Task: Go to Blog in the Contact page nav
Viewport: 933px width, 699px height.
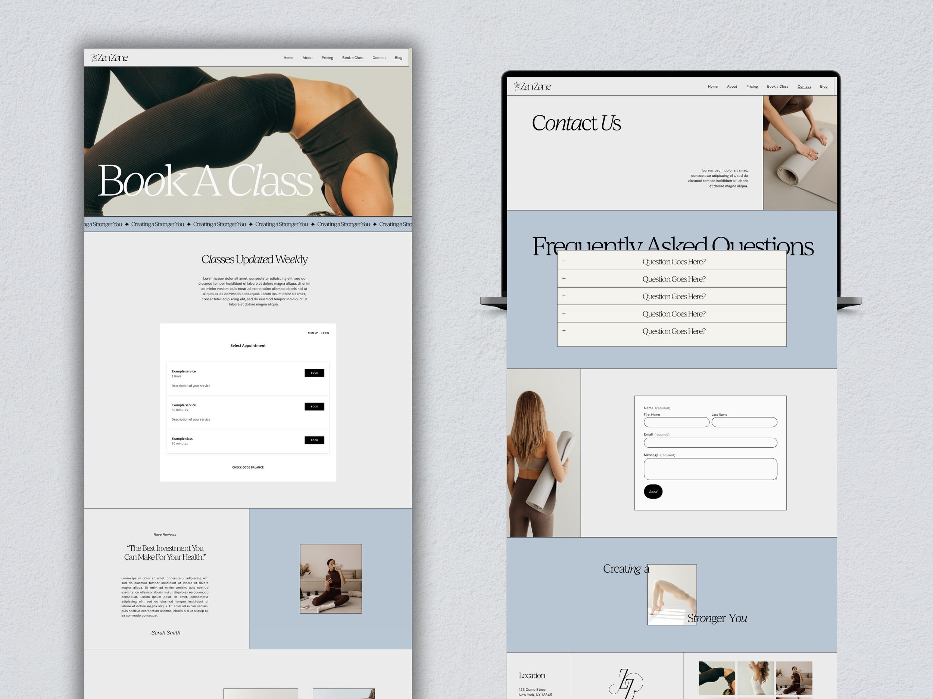Action: coord(824,86)
